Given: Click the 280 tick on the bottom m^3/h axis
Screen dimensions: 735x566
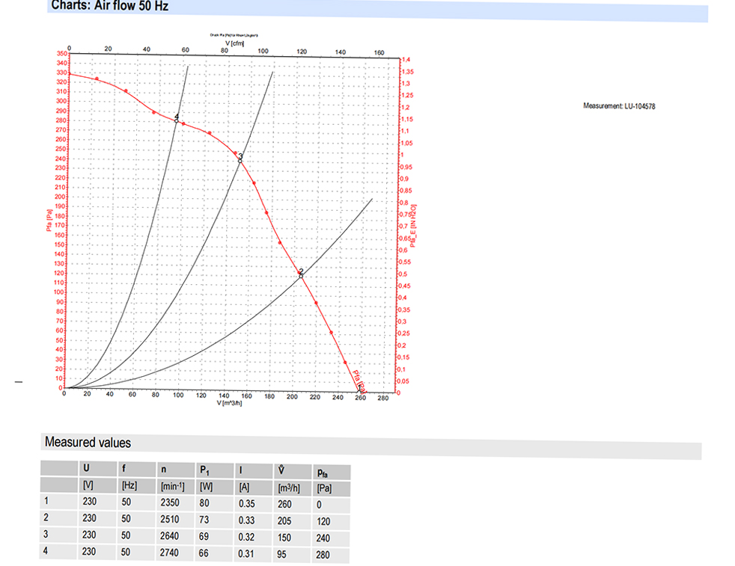Looking at the screenshot, I should [x=383, y=398].
